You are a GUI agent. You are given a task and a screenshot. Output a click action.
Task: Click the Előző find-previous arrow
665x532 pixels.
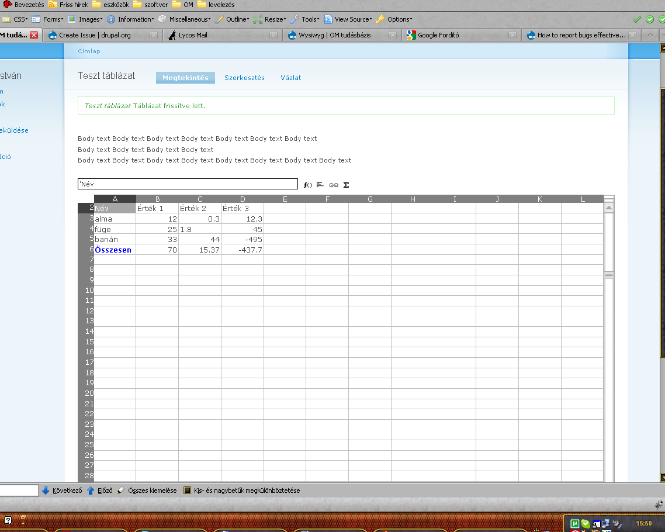click(91, 490)
